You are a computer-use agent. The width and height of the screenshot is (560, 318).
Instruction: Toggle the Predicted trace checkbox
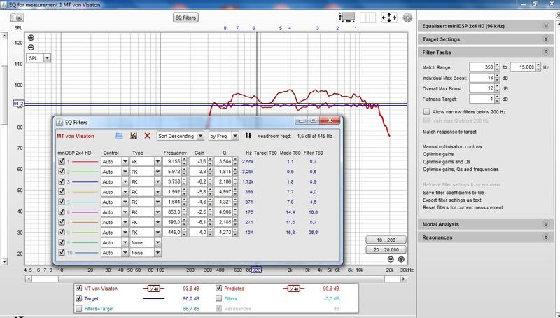click(x=219, y=288)
